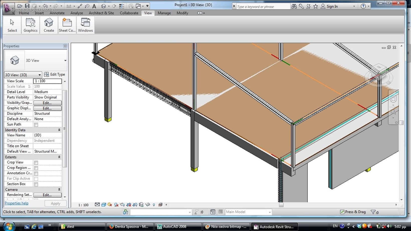411x231 pixels.
Task: Open the Properties help link
Action: [17, 203]
